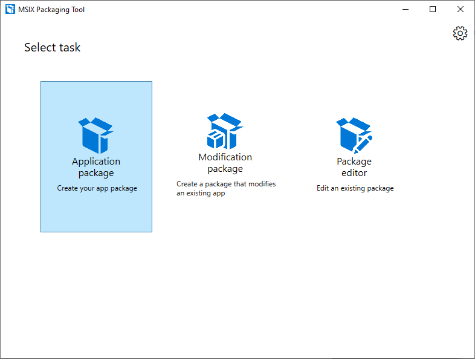
Task: Click the Modification package boxes icon
Action: [225, 131]
